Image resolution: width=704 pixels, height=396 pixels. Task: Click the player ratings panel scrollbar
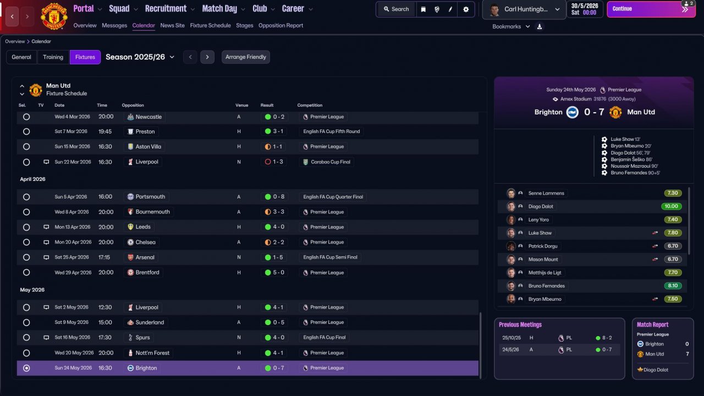689,220
